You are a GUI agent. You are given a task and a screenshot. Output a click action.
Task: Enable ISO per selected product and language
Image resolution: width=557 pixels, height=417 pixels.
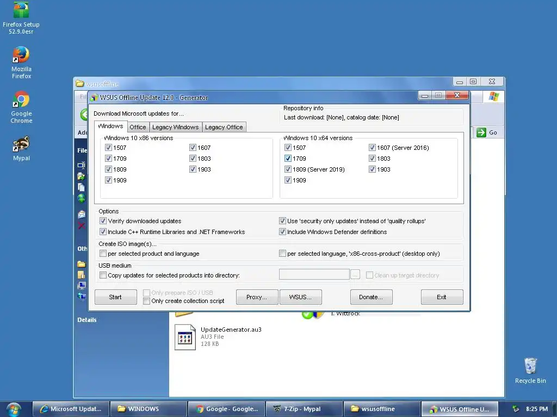pyautogui.click(x=103, y=254)
